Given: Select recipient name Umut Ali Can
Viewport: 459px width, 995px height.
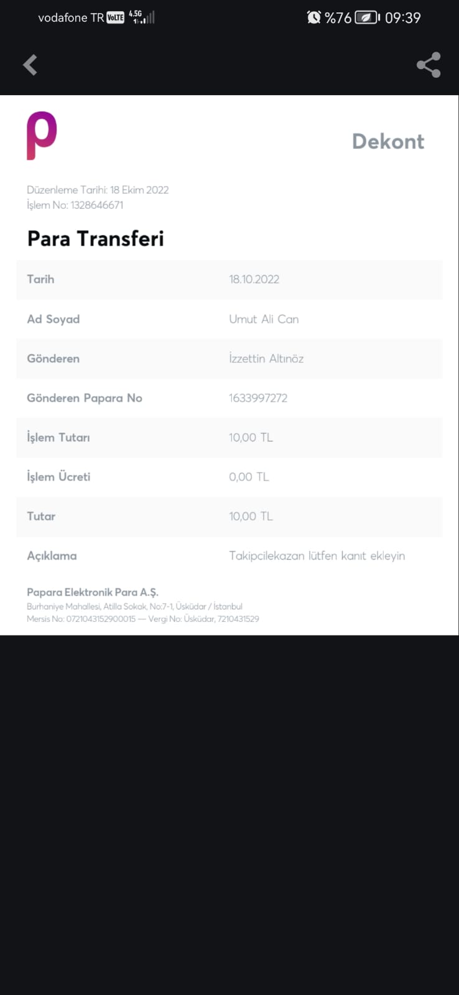Looking at the screenshot, I should pos(264,319).
